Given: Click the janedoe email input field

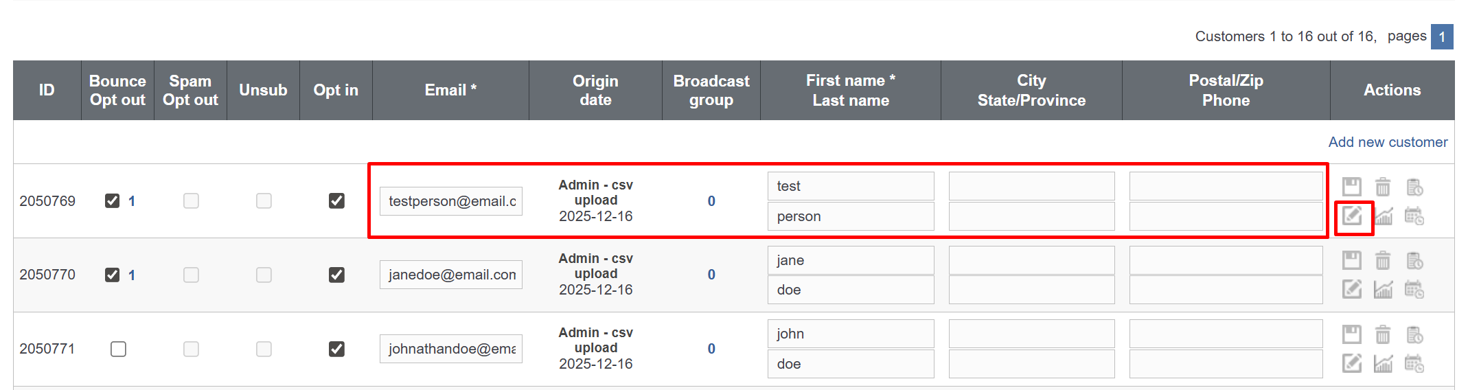Looking at the screenshot, I should (451, 275).
